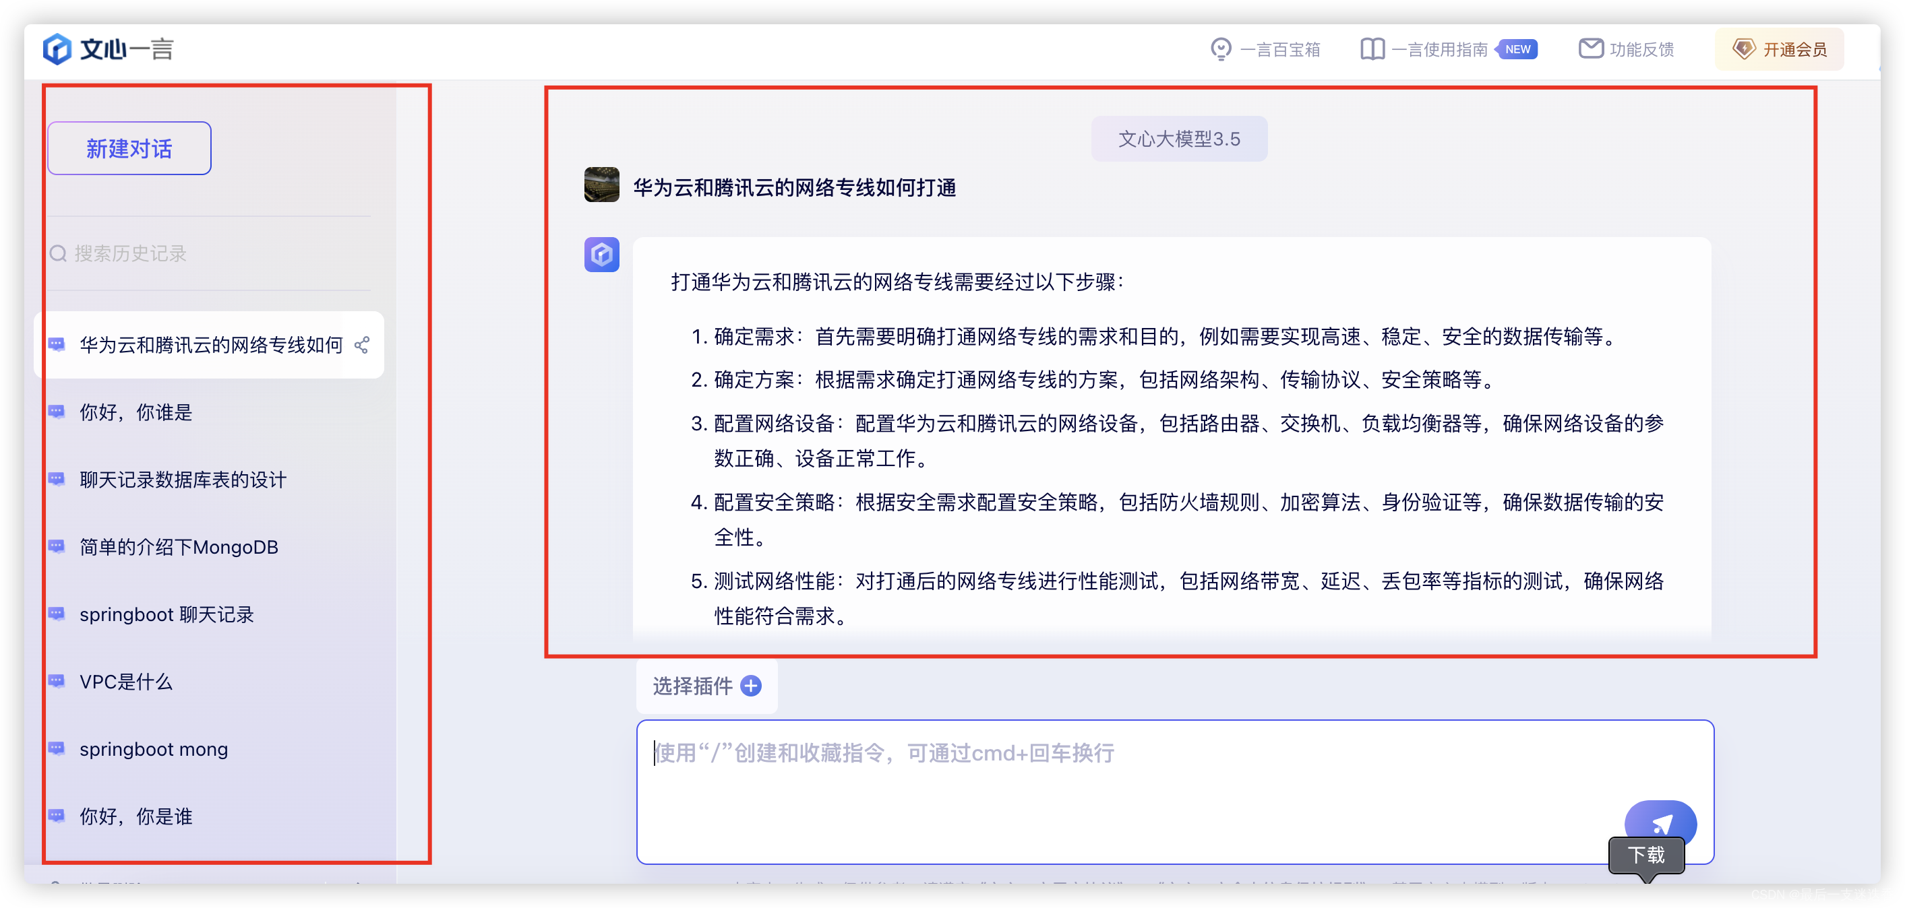Click the 文心一言 logo icon
The width and height of the screenshot is (1905, 908).
(x=57, y=48)
